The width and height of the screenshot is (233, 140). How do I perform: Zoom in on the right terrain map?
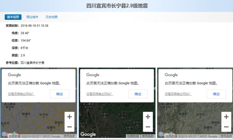coord(226,117)
